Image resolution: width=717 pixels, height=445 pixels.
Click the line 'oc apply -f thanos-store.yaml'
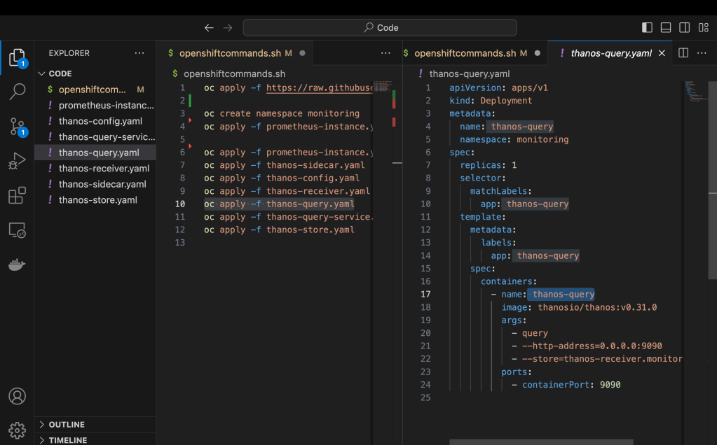click(279, 229)
